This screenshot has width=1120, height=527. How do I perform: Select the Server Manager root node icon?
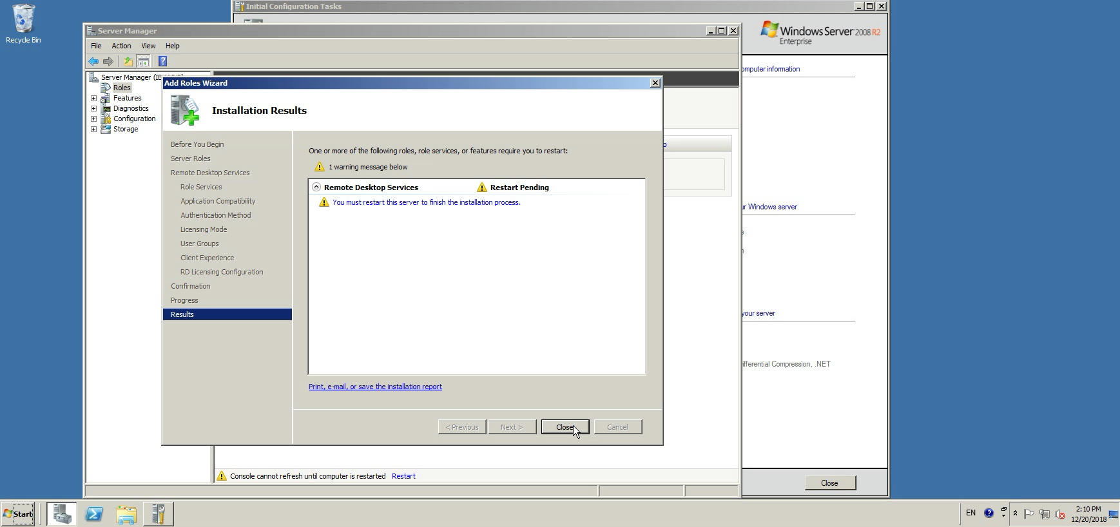pos(93,77)
